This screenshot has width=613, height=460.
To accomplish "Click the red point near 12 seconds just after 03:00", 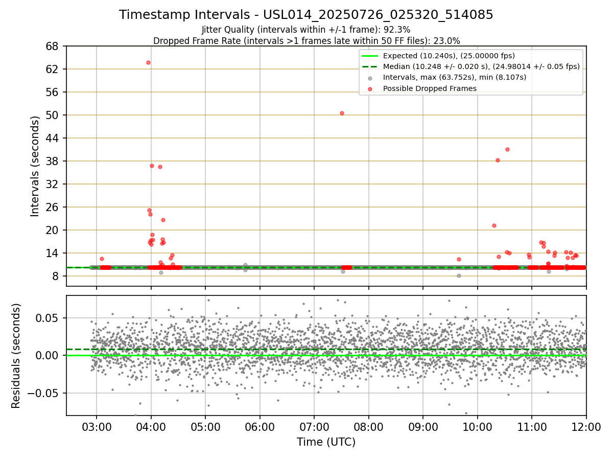I will tap(102, 259).
